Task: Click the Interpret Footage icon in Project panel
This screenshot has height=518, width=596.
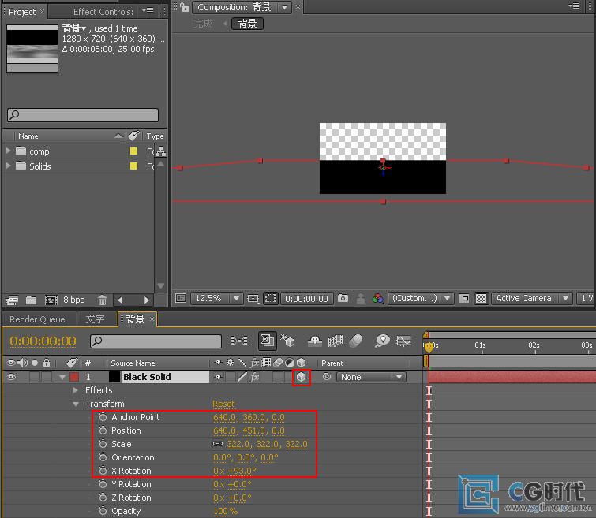Action: (11, 300)
